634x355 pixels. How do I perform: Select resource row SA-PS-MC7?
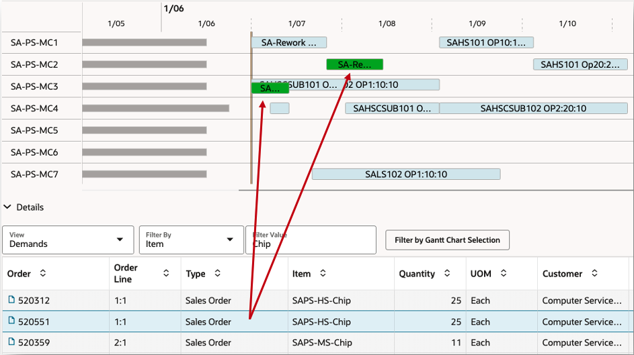[34, 174]
